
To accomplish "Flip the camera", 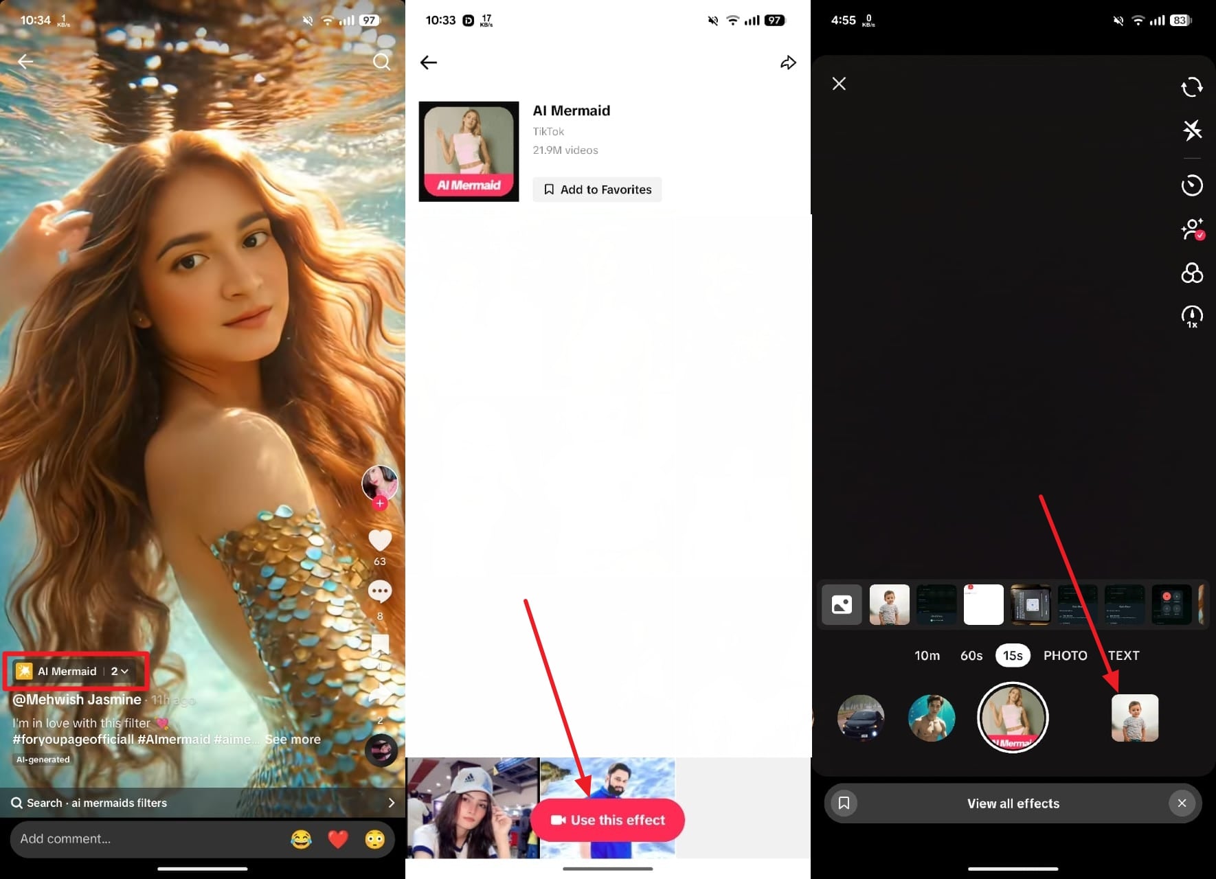I will tap(1192, 87).
